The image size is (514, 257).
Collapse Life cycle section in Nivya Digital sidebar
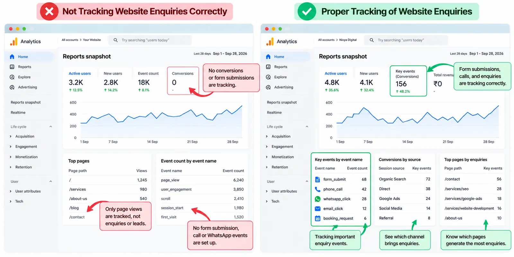307,127
